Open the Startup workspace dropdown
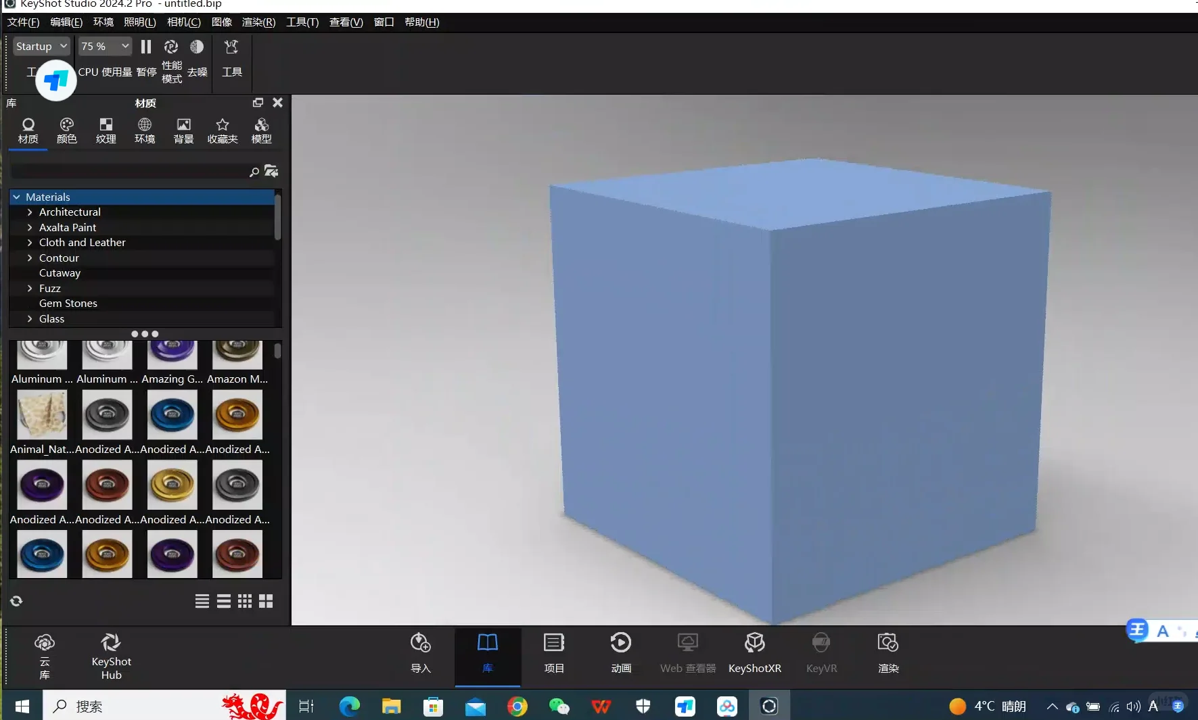 point(41,46)
